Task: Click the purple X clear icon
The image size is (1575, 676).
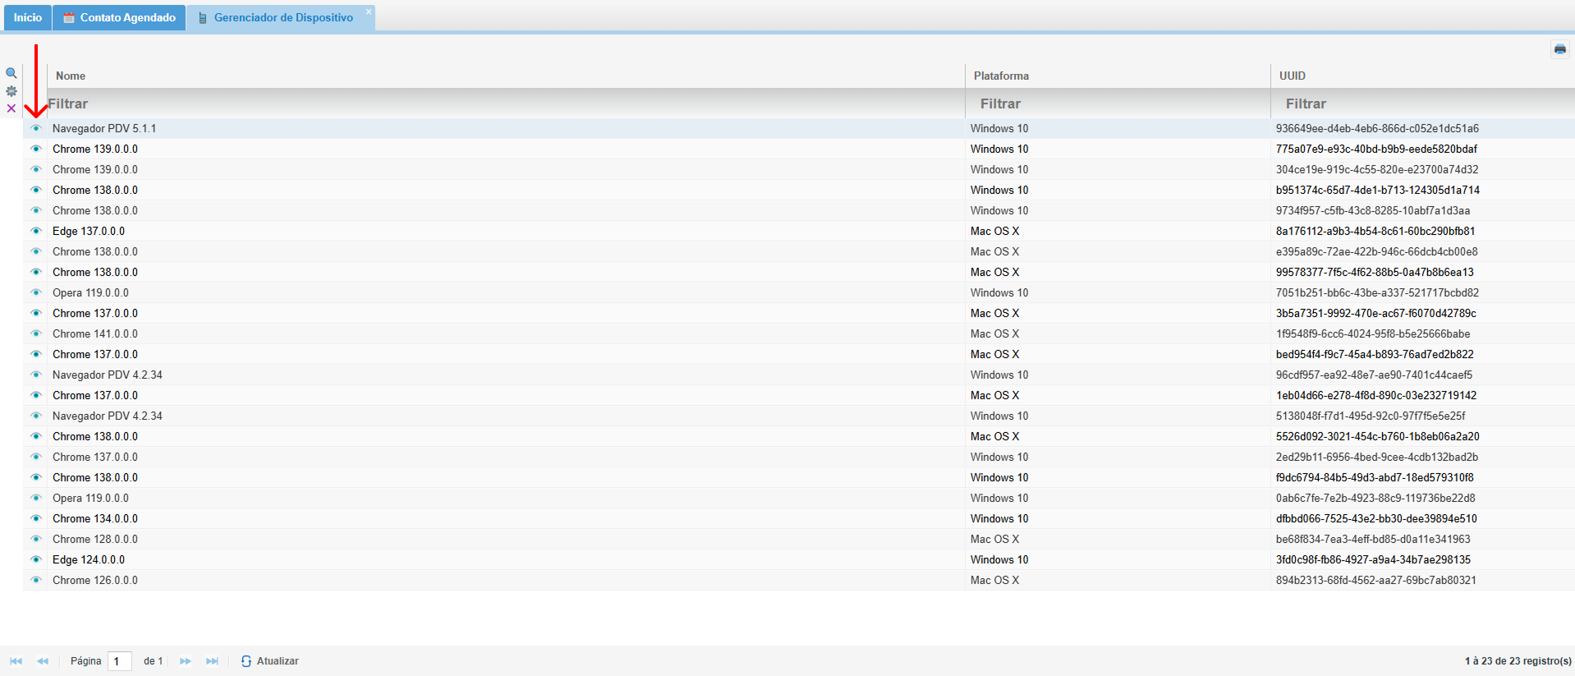Action: click(x=11, y=108)
